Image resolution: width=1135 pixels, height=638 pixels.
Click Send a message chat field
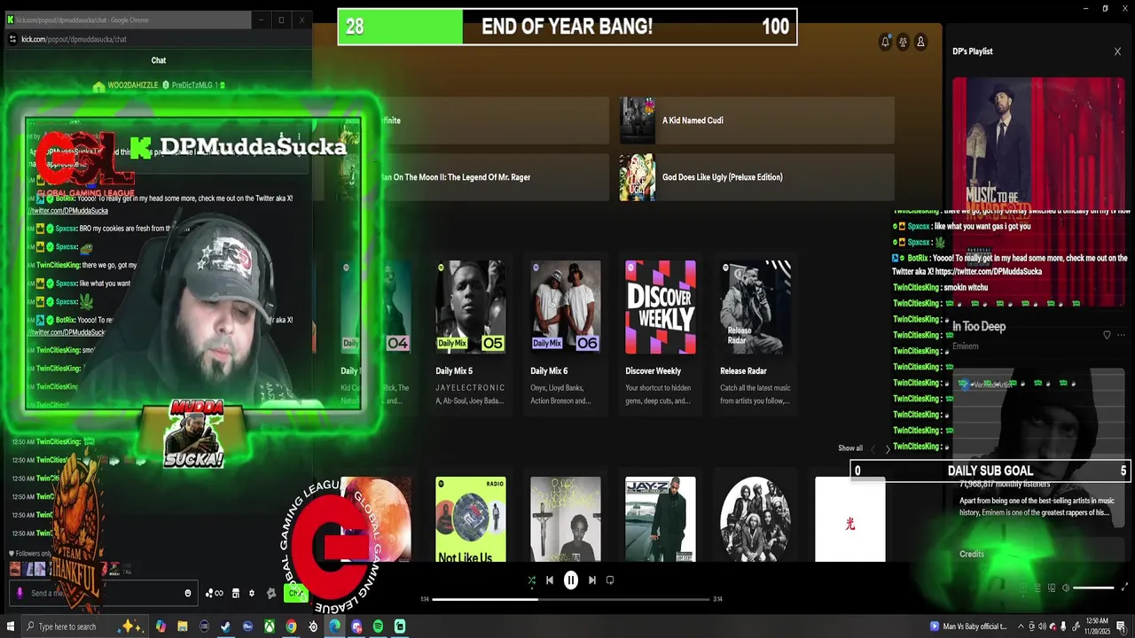[x=103, y=593]
